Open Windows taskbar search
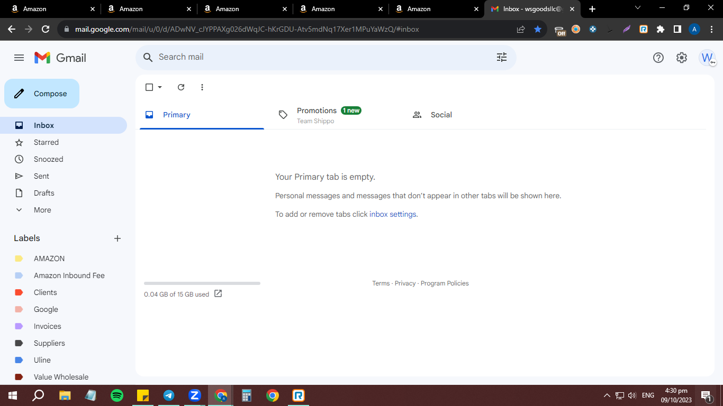Screen dimensions: 723x406 (38, 395)
